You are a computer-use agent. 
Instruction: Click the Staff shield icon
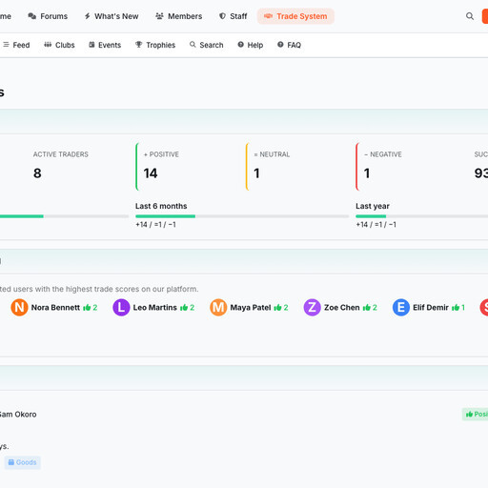point(222,16)
